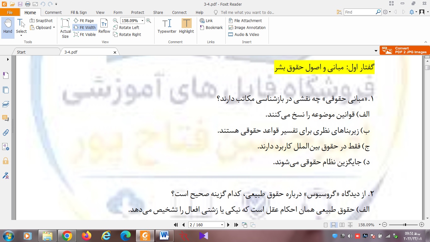The image size is (430, 242).
Task: Toggle Fit Width view
Action: (85, 27)
